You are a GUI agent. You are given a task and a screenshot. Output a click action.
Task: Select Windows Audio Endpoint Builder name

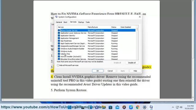(72, 49)
